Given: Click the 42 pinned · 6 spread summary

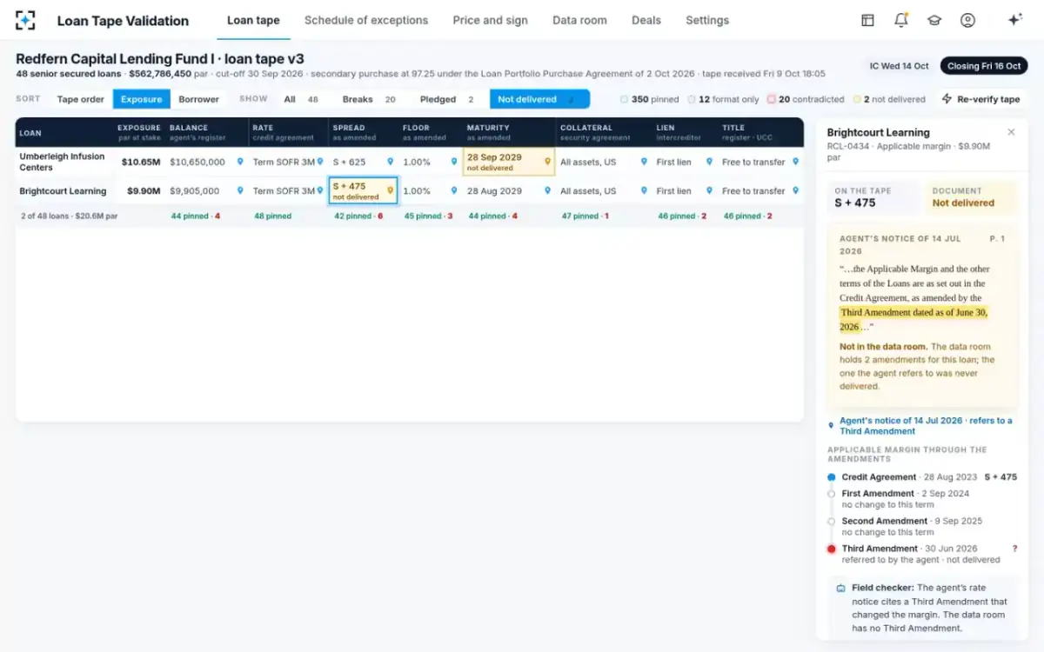Looking at the screenshot, I should click(358, 216).
